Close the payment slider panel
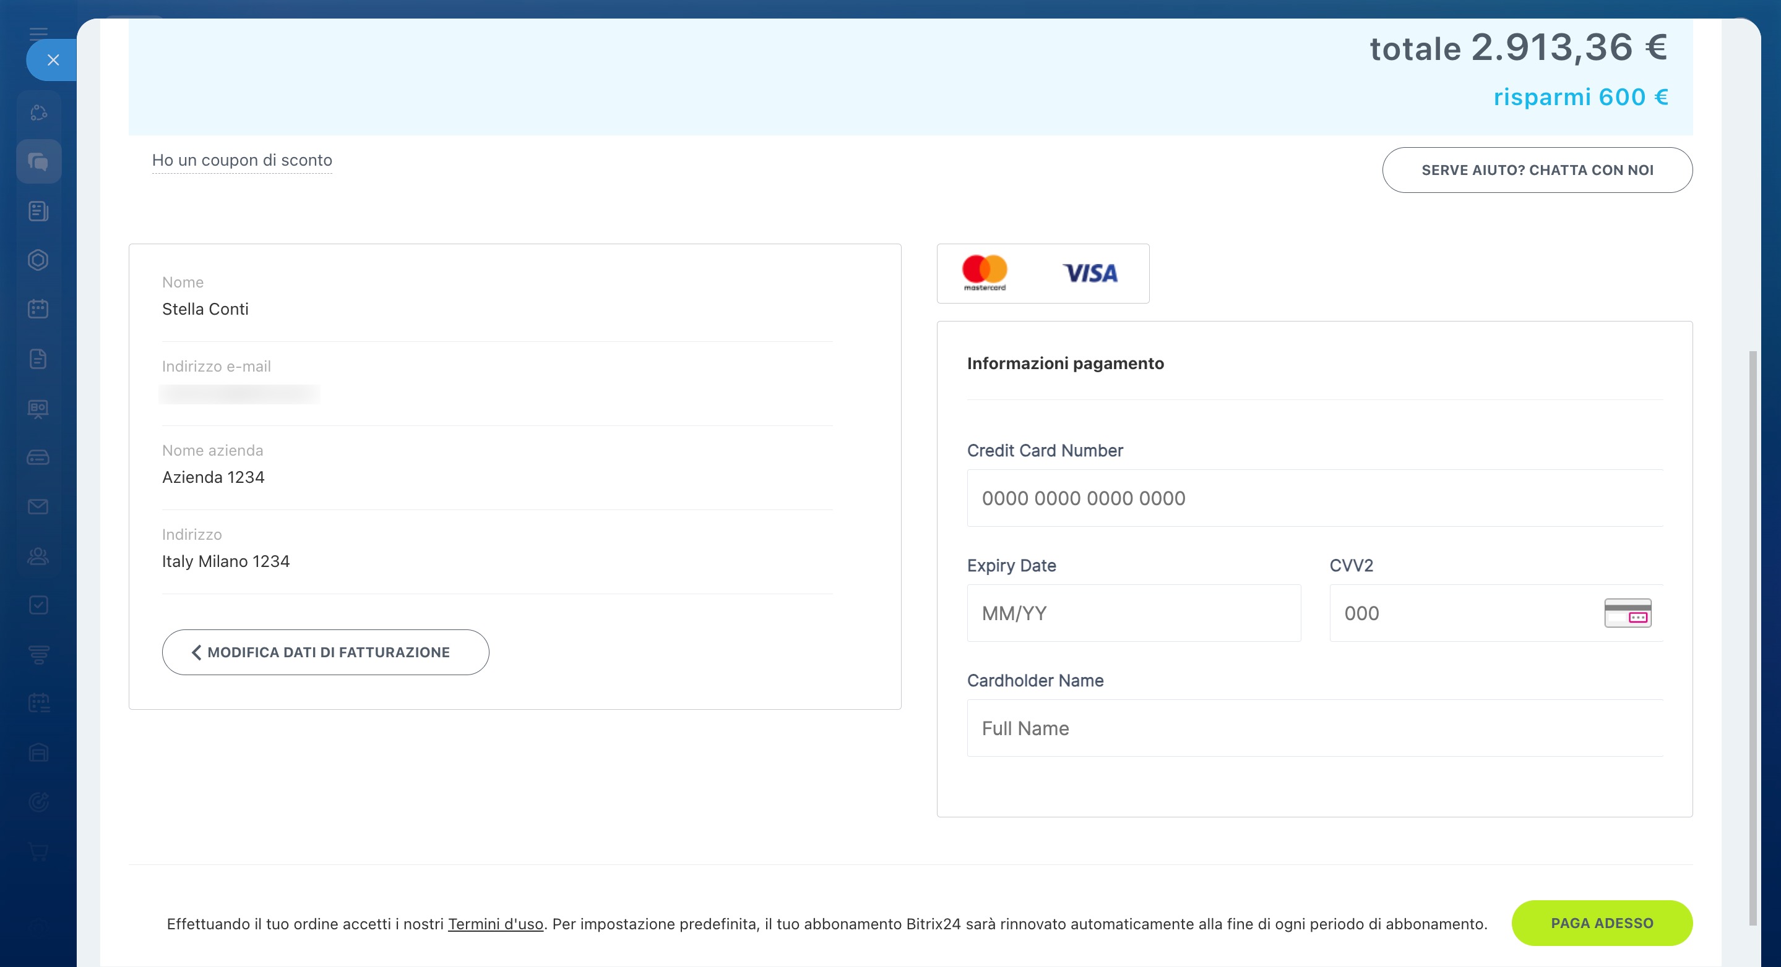 tap(53, 60)
